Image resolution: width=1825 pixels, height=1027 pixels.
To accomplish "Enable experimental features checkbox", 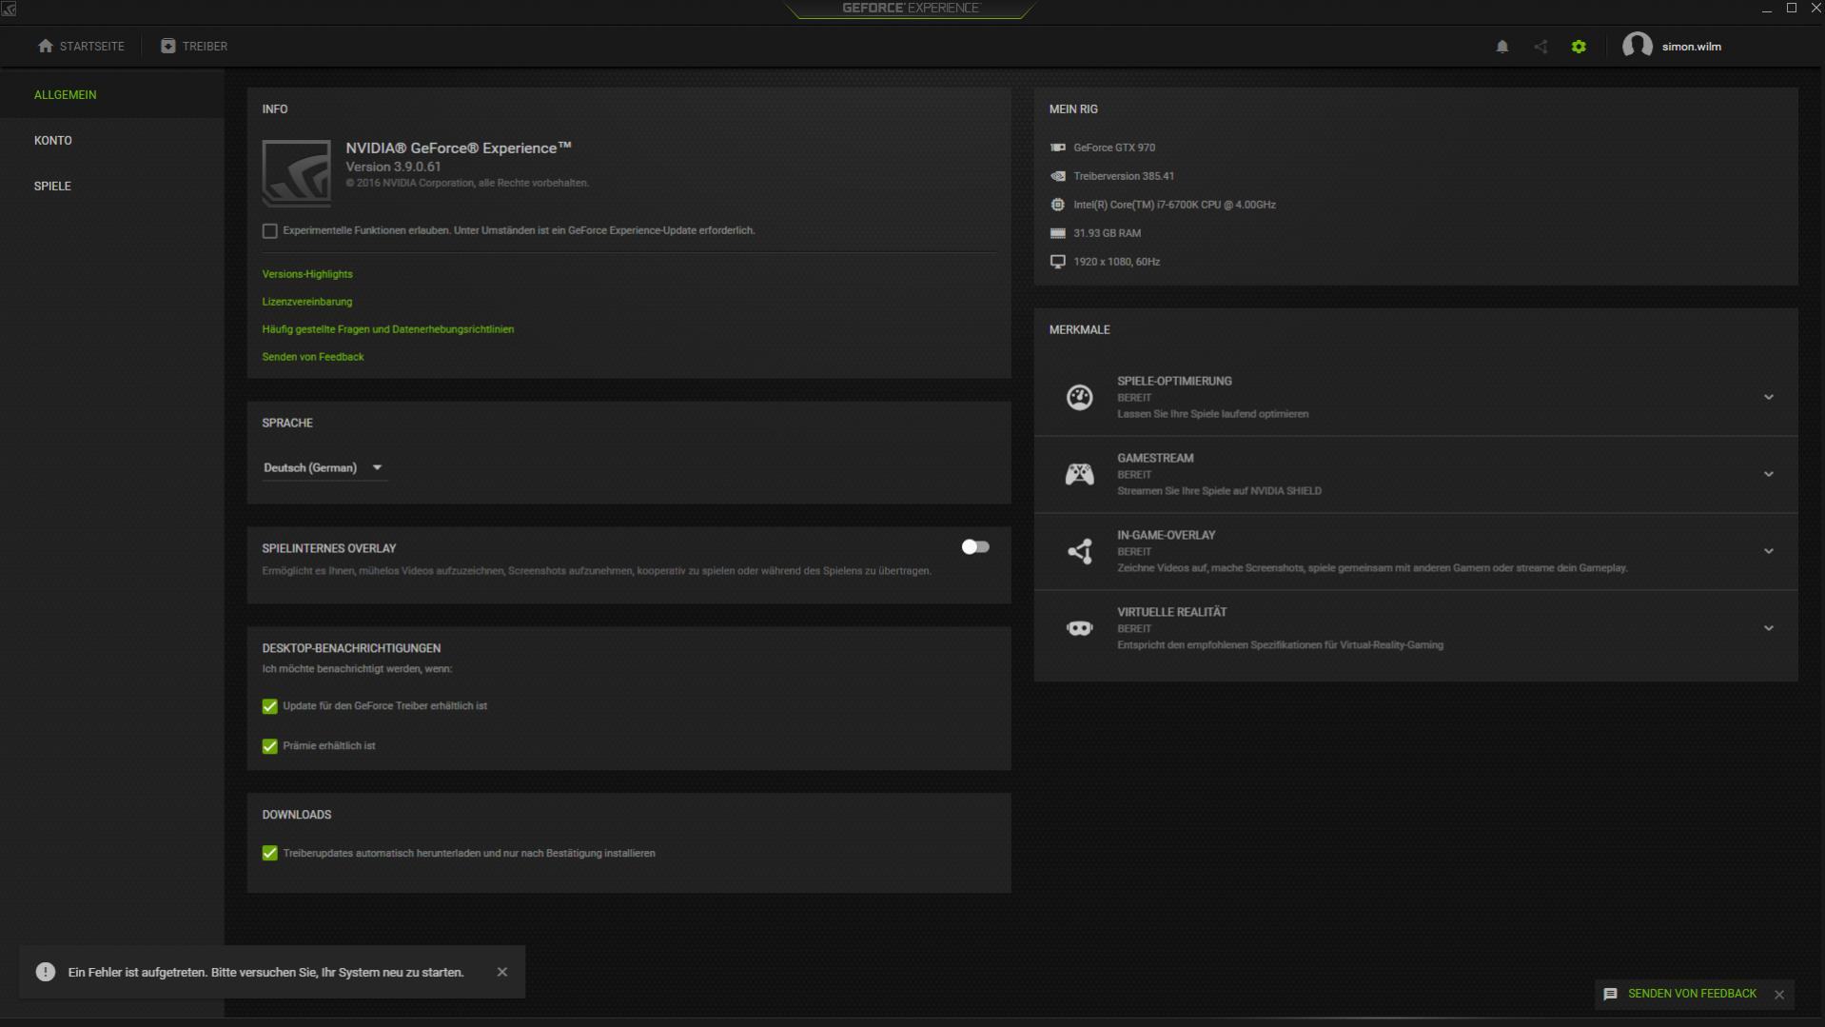I will coord(270,231).
